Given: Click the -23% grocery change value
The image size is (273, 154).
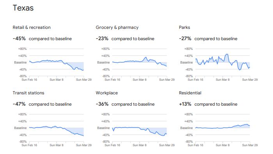Looking at the screenshot, I should click(102, 39).
